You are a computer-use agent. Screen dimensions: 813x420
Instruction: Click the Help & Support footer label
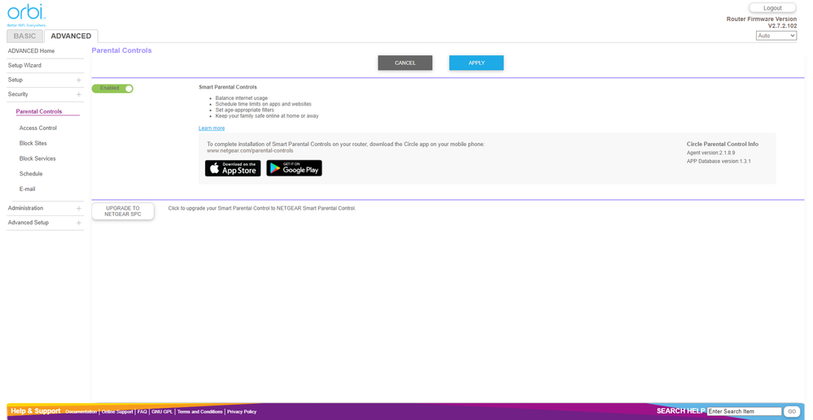[36, 411]
